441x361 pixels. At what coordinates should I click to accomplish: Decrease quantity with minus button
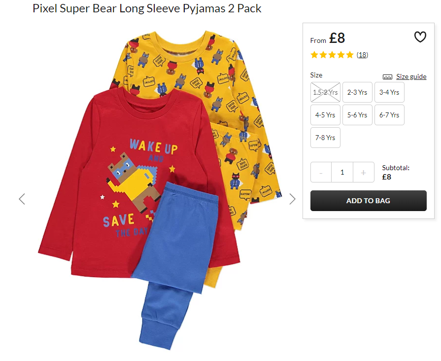tap(321, 172)
